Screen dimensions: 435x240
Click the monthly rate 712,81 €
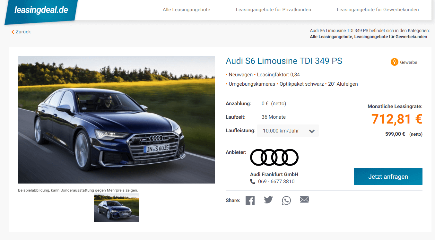coord(397,119)
